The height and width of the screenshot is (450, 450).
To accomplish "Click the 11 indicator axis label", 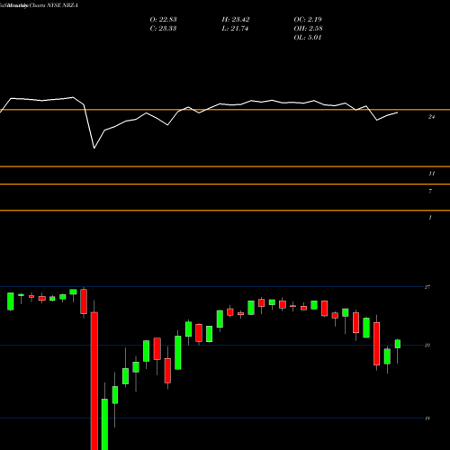I will (431, 174).
